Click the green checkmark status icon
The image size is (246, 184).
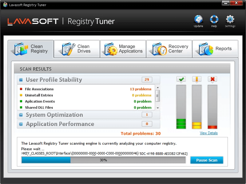pyautogui.click(x=181, y=79)
